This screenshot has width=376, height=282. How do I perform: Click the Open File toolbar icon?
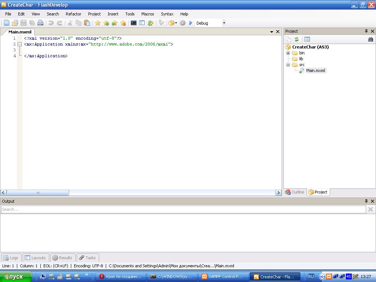15,23
